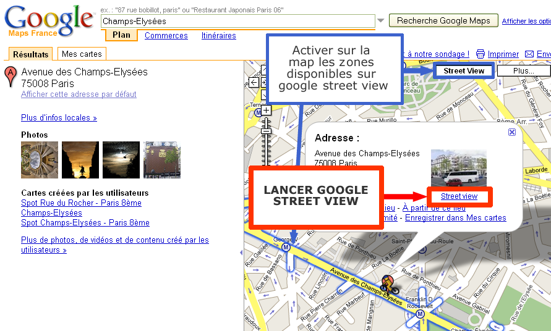Open the brown building photo thumbnail
The width and height of the screenshot is (551, 331).
tap(162, 160)
